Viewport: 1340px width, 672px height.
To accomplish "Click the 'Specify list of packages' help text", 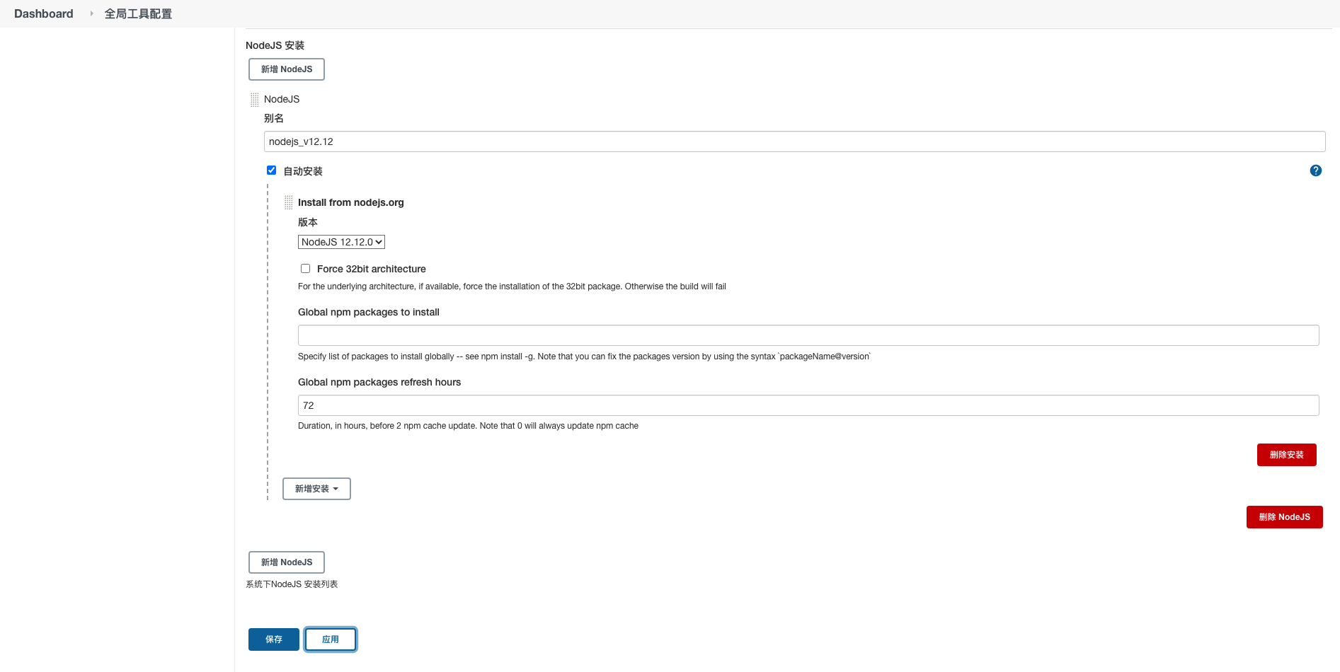I will click(x=584, y=357).
